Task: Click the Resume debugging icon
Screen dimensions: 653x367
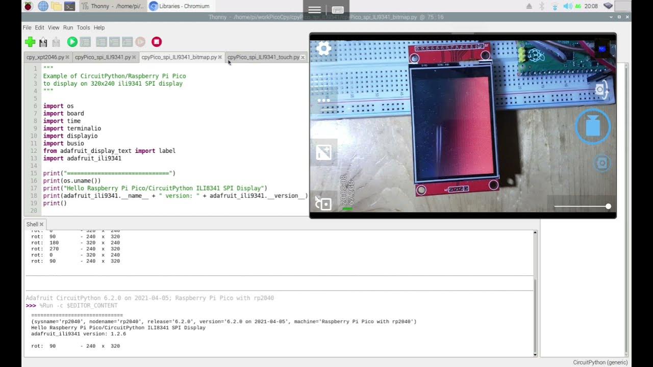Action: pos(140,42)
